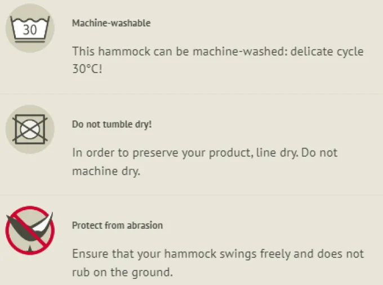Click the hammock silhouette inside red circle
This screenshot has width=383, height=285.
pos(30,228)
